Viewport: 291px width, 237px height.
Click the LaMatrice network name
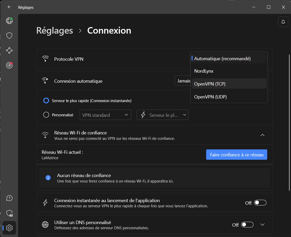[50, 158]
